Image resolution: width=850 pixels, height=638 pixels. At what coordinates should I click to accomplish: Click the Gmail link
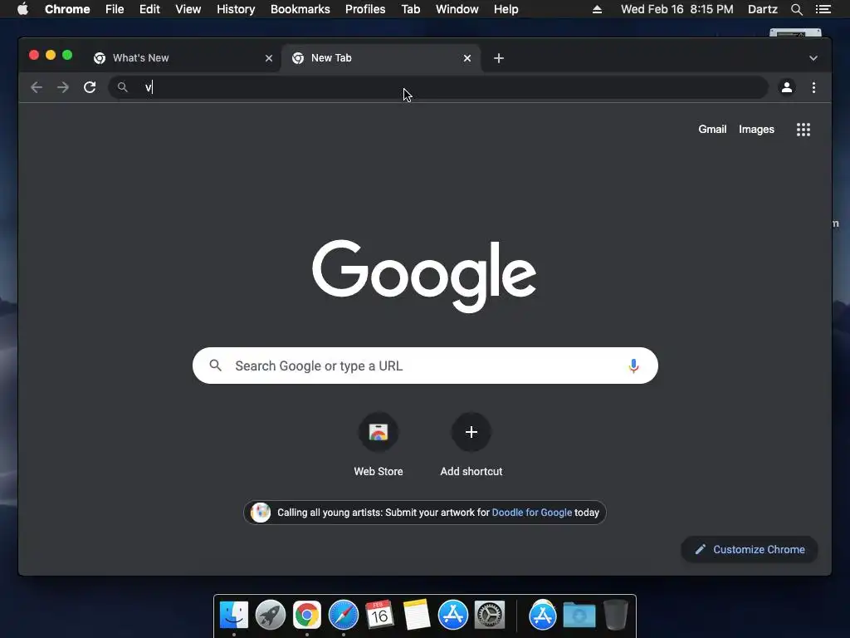[x=712, y=129]
